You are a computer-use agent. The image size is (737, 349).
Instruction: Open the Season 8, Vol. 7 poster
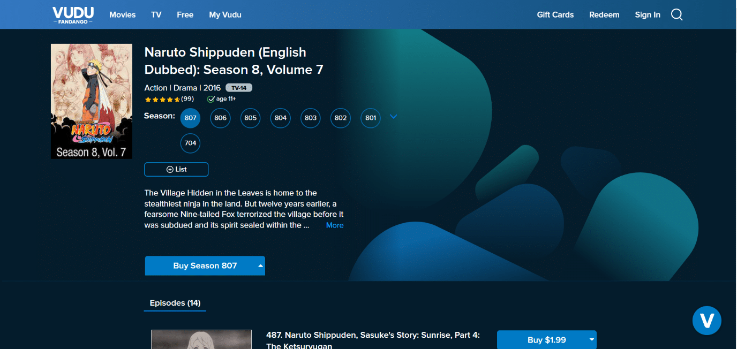point(92,101)
